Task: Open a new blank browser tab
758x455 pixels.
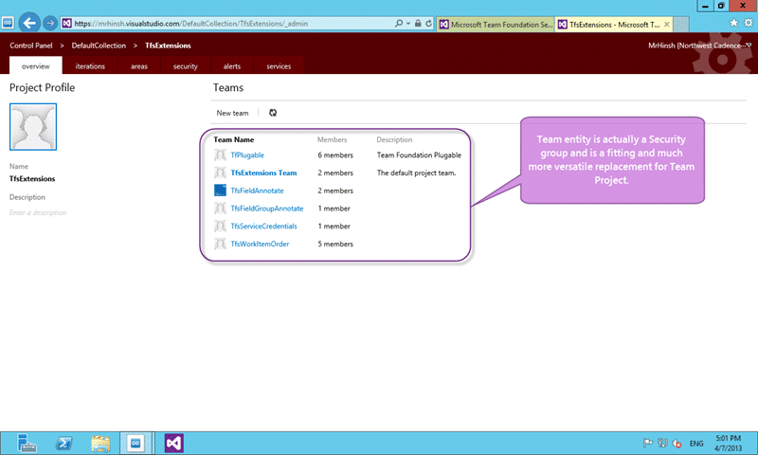Action: (x=680, y=25)
